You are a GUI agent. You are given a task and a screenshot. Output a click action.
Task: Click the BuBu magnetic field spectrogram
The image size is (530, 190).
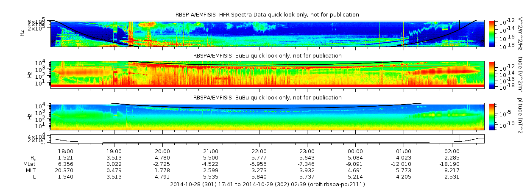(268, 116)
